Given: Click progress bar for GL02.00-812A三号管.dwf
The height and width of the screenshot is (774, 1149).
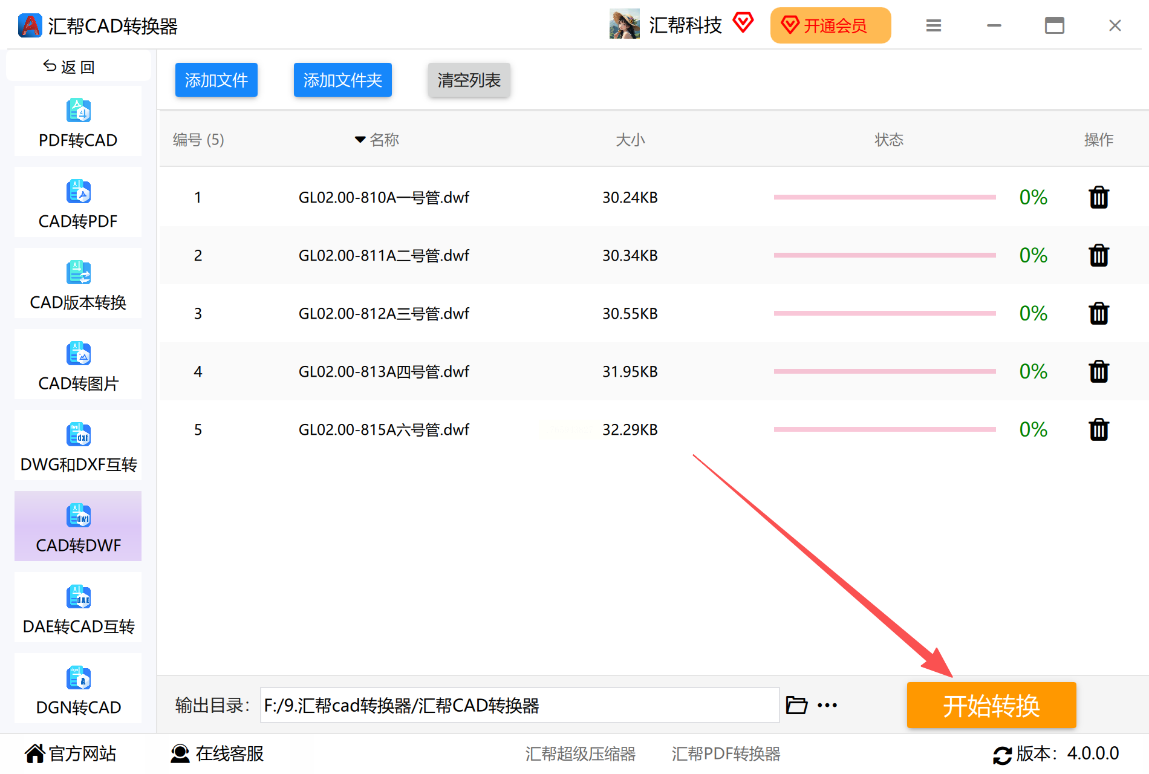Looking at the screenshot, I should (885, 313).
